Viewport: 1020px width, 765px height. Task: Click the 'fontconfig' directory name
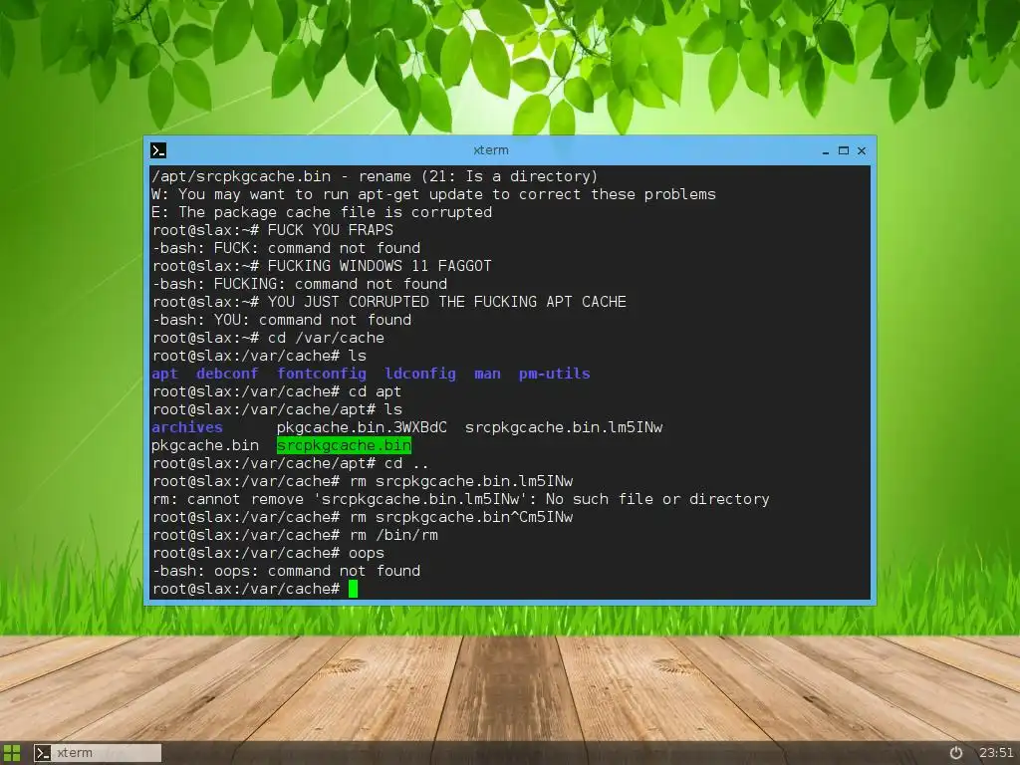(322, 374)
